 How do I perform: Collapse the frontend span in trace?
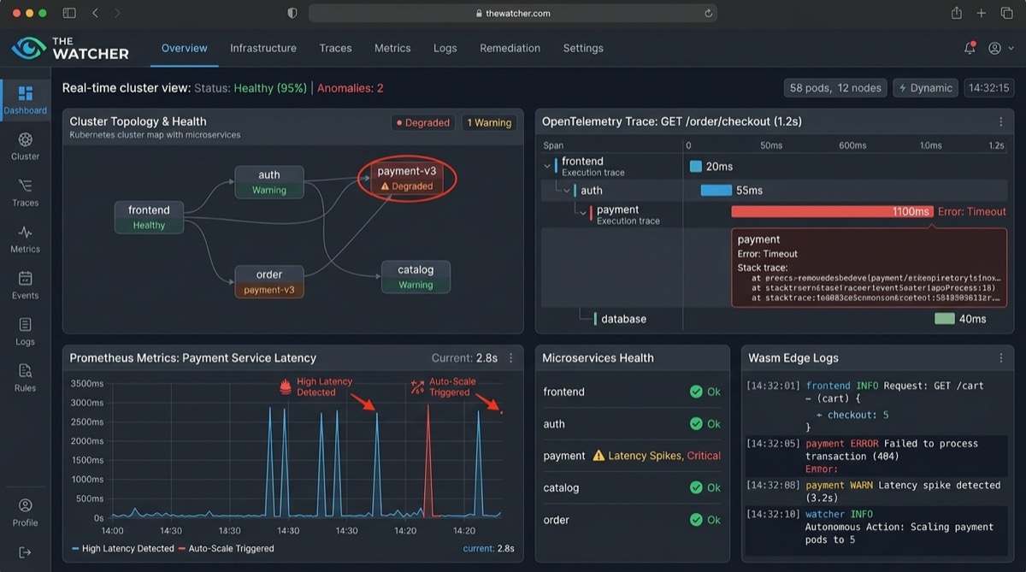548,166
